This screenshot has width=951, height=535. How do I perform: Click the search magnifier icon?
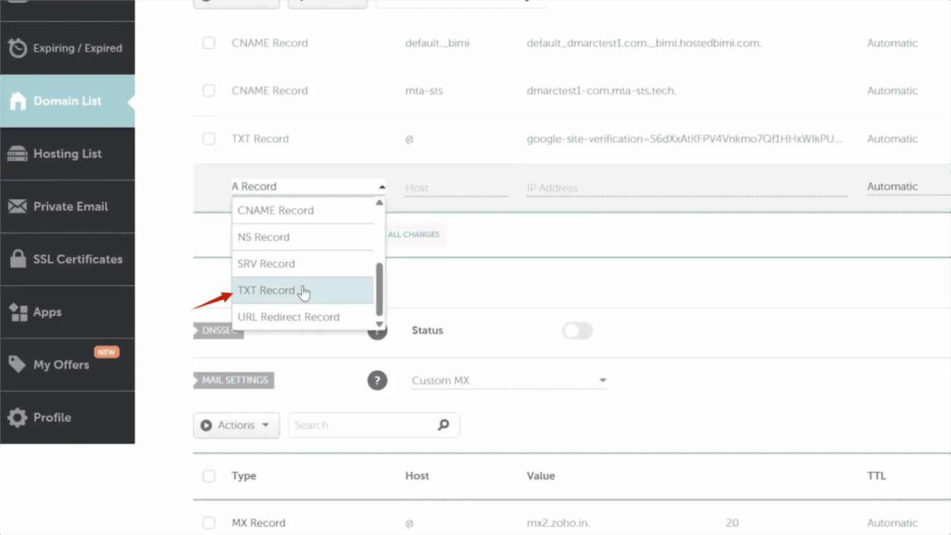click(x=443, y=425)
